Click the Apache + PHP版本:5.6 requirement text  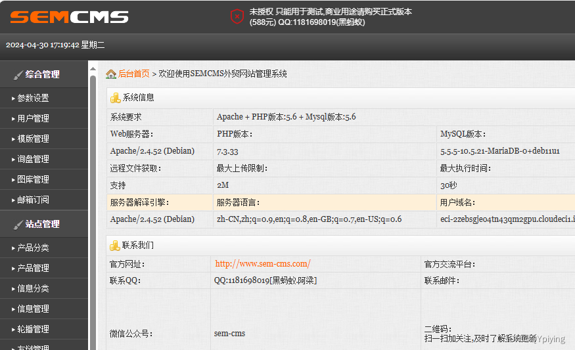coord(286,117)
